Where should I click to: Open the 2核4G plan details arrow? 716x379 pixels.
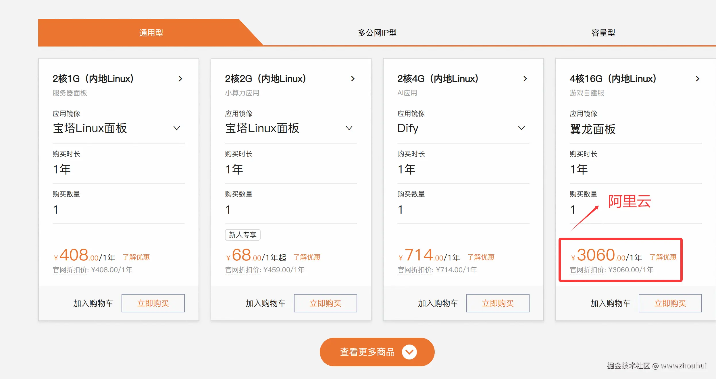pos(525,79)
